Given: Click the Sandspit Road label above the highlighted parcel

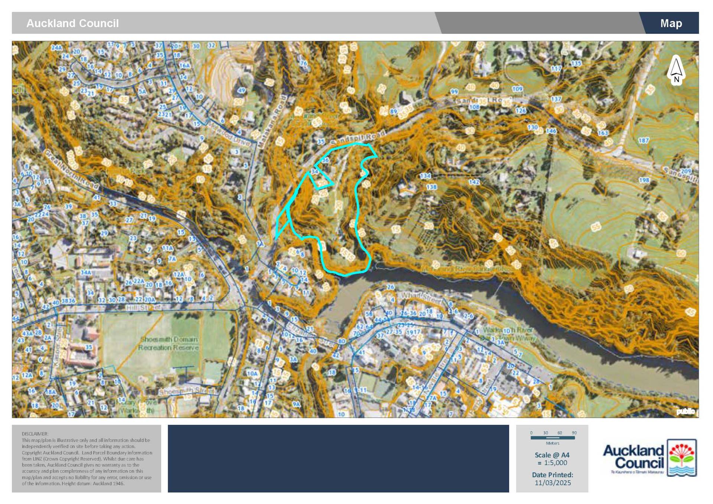Looking at the screenshot, I should [357, 137].
